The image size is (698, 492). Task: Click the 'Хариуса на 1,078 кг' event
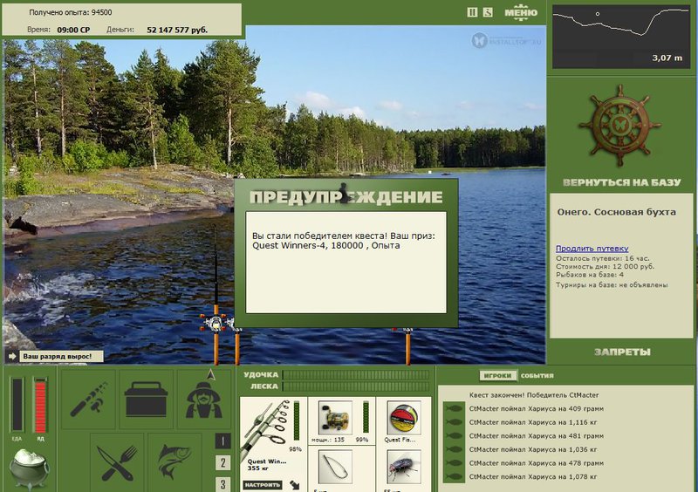(x=533, y=476)
